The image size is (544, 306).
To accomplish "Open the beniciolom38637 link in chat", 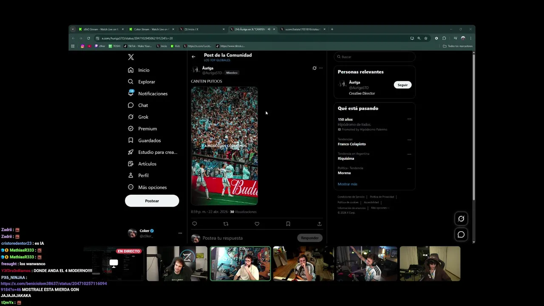I will point(54,286).
